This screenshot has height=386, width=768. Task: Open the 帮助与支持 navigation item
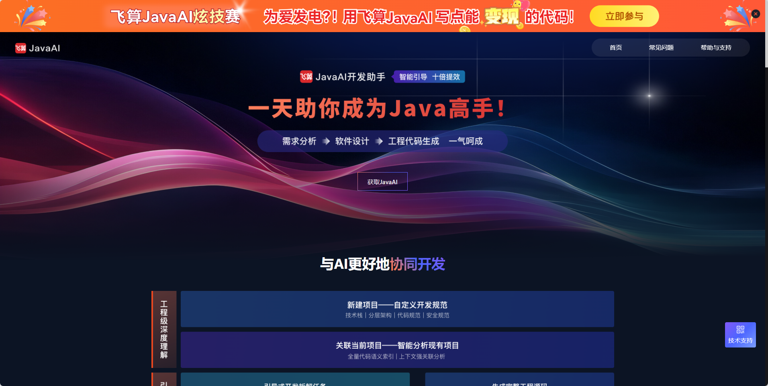(716, 48)
